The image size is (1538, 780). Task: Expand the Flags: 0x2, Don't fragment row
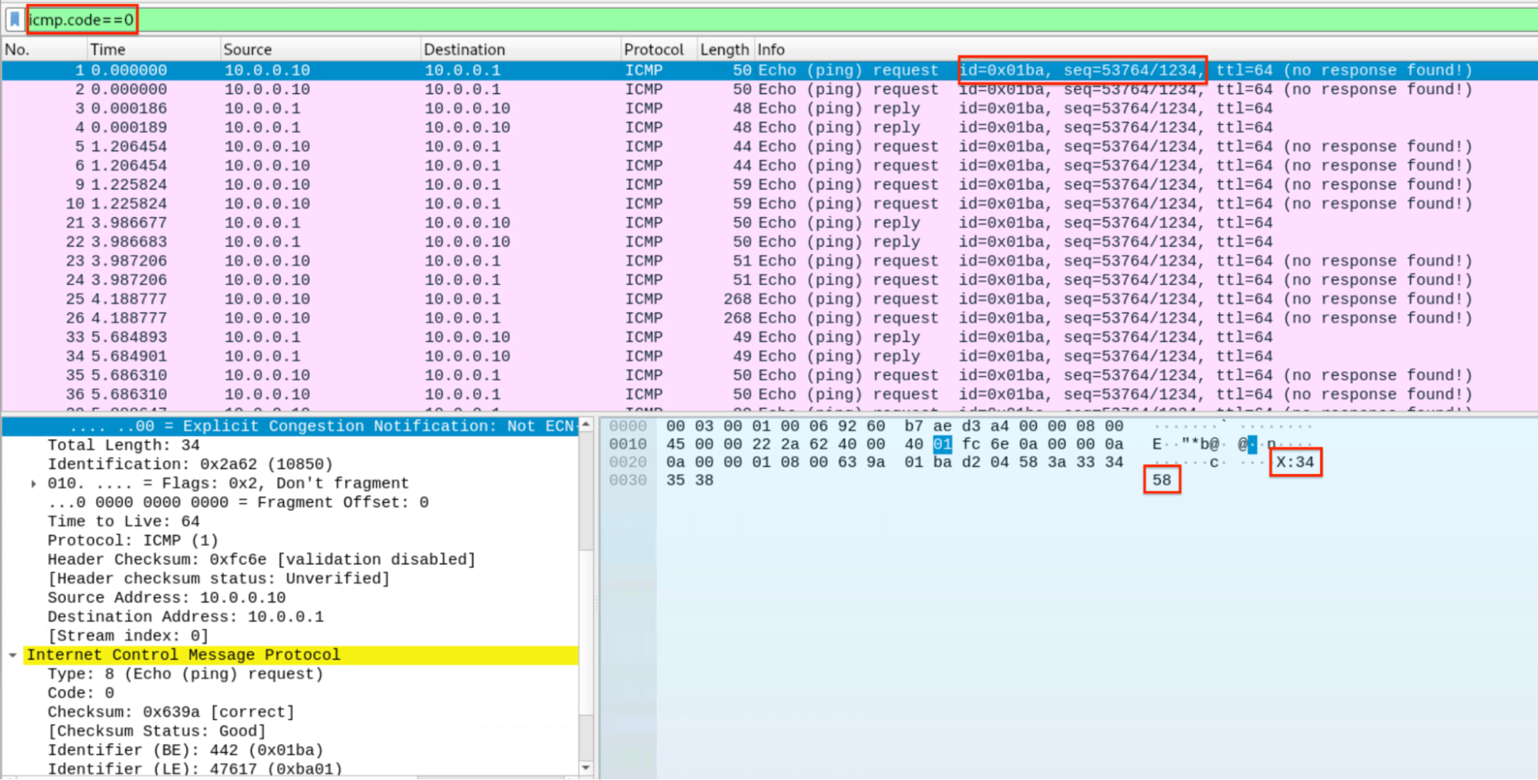33,483
